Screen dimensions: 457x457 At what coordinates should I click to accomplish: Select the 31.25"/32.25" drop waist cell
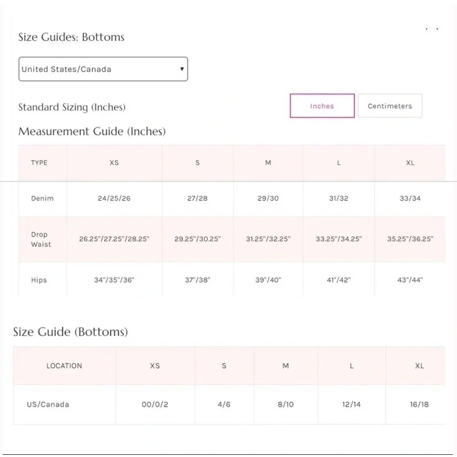268,239
